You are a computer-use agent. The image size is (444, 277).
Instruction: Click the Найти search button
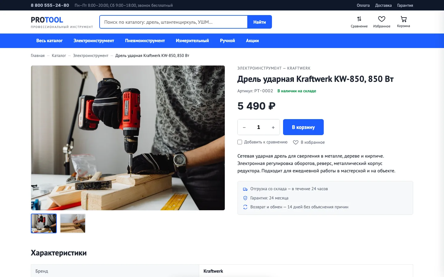click(260, 22)
